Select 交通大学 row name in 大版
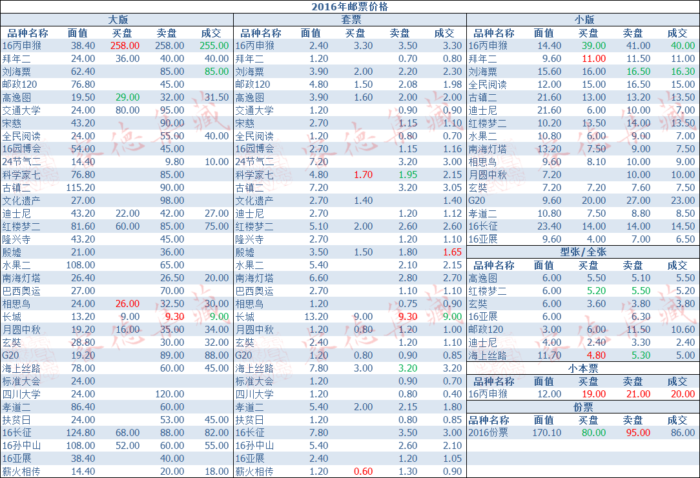700x478 pixels. click(x=21, y=110)
